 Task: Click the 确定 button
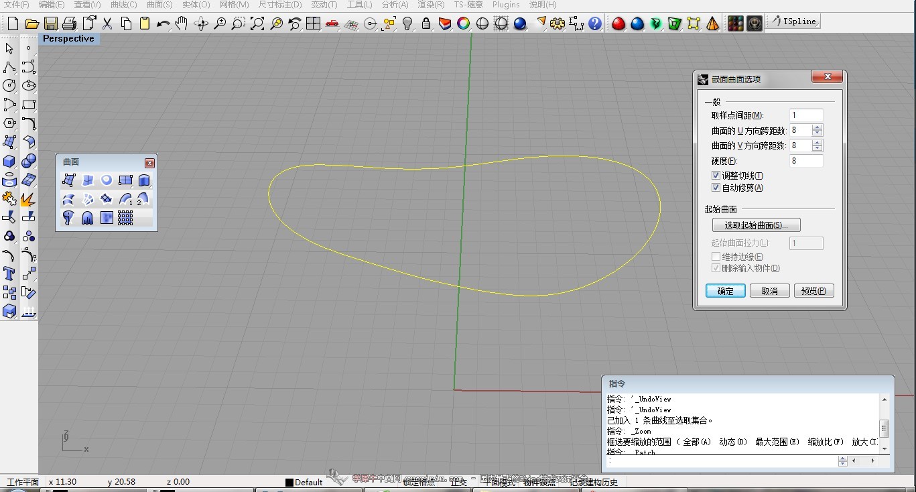[x=726, y=291]
